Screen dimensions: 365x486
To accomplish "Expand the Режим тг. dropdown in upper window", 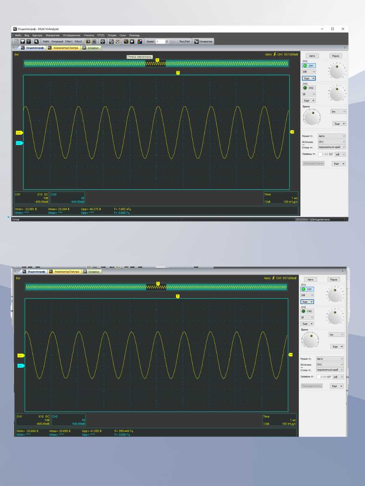I will (331, 136).
